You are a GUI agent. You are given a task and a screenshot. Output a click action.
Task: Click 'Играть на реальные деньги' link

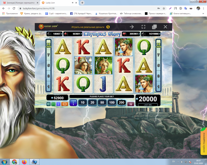pyautogui.click(x=88, y=27)
